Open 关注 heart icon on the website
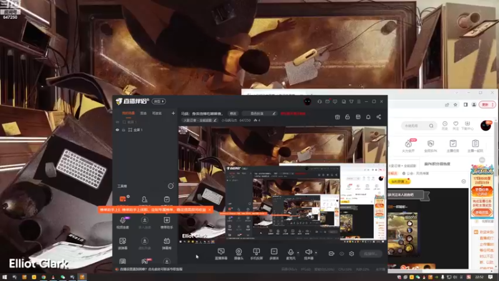This screenshot has height=281, width=499. (x=456, y=126)
